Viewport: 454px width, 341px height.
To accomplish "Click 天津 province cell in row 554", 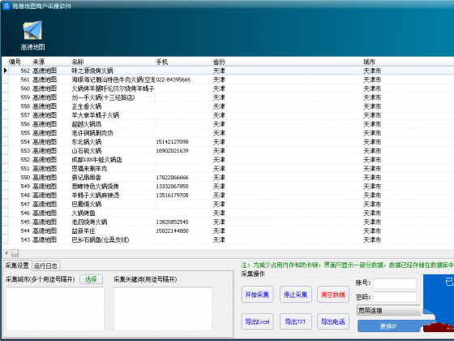I will coord(219,142).
